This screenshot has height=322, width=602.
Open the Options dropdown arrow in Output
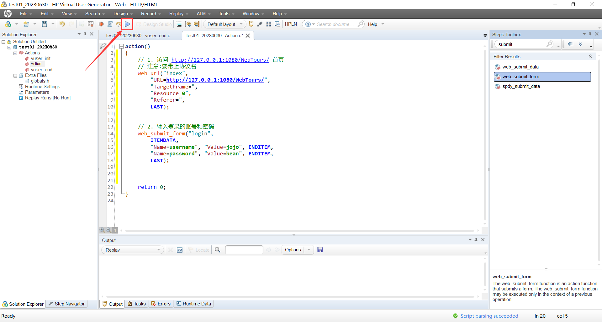(309, 250)
